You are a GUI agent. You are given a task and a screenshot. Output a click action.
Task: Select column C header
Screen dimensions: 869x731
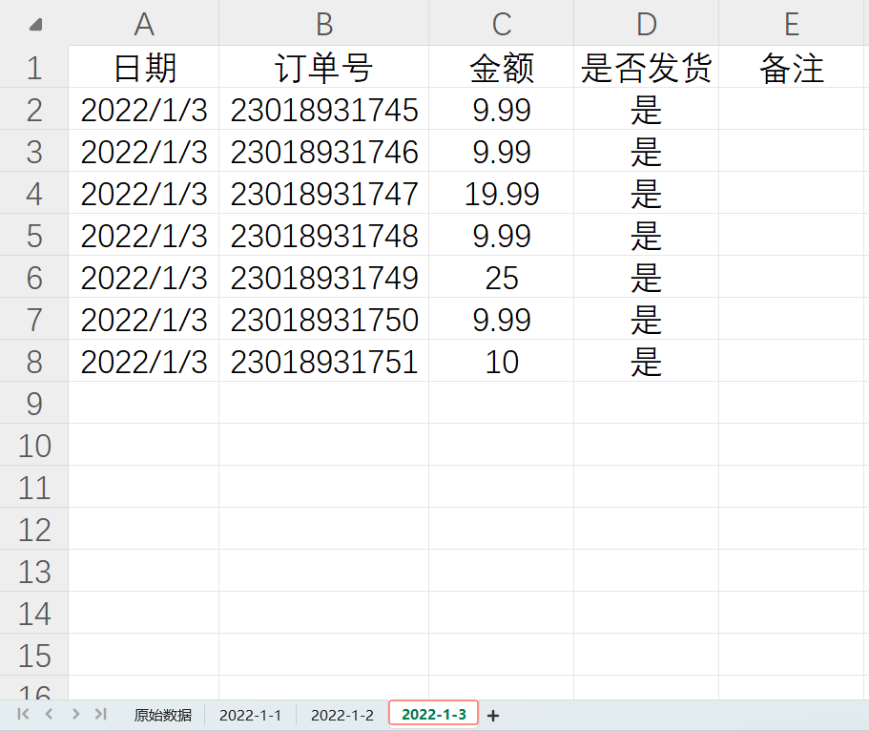click(502, 23)
